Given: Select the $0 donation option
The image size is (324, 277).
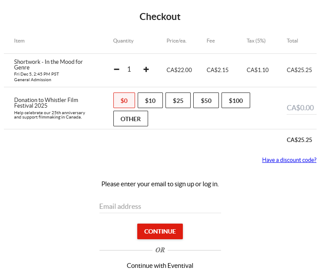Looking at the screenshot, I should (x=124, y=100).
